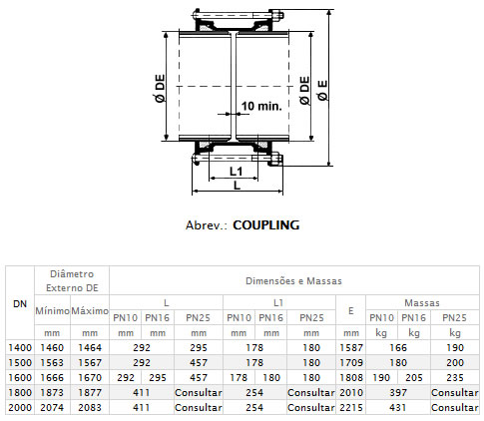Click maximum diameter "1670"

tap(90, 378)
